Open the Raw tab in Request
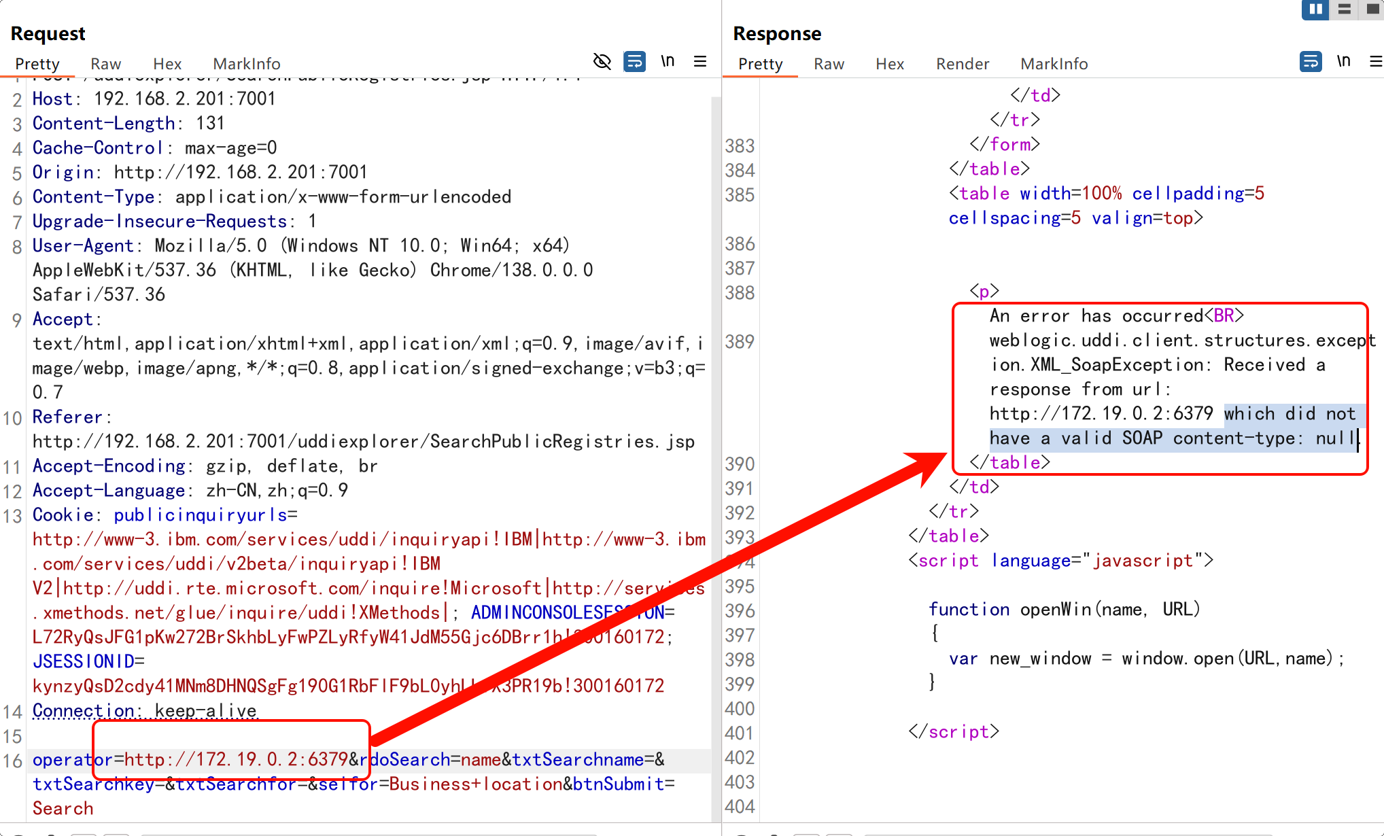 coord(106,64)
